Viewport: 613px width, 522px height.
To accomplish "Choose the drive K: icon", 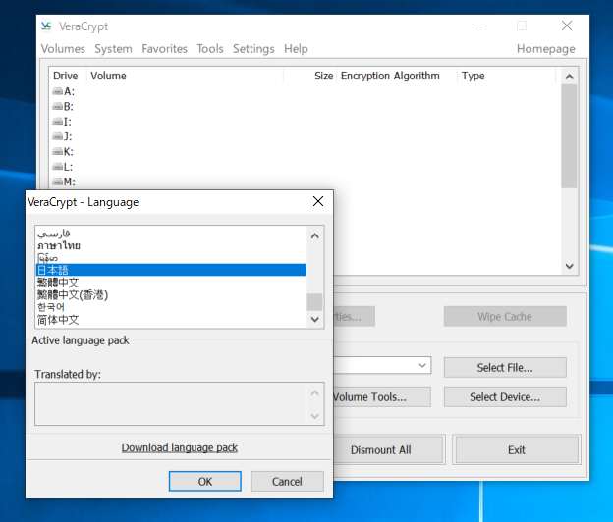I will point(57,152).
